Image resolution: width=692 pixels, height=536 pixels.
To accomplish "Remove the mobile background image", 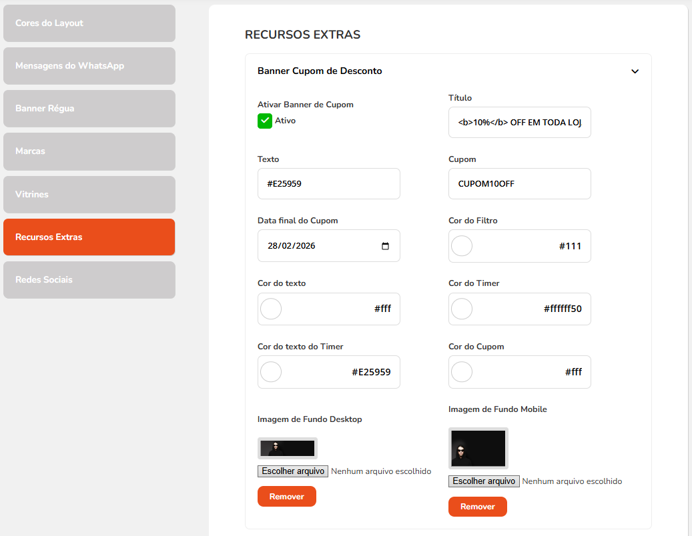I will tap(477, 507).
